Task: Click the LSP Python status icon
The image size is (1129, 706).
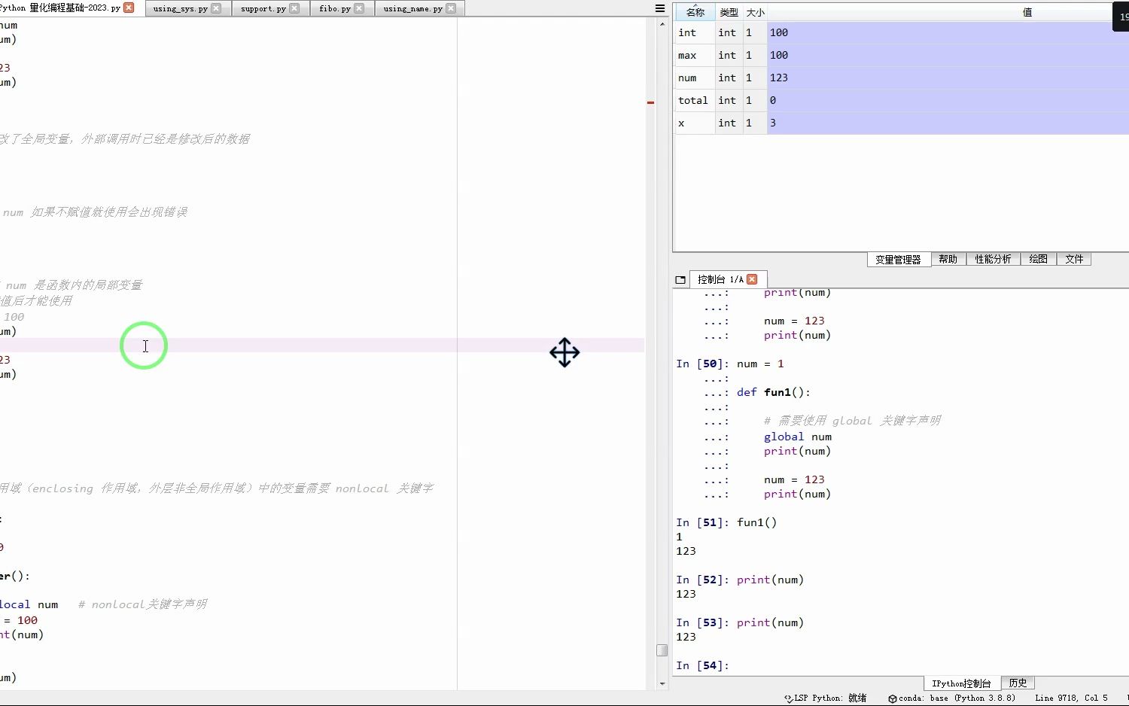Action: [x=788, y=698]
